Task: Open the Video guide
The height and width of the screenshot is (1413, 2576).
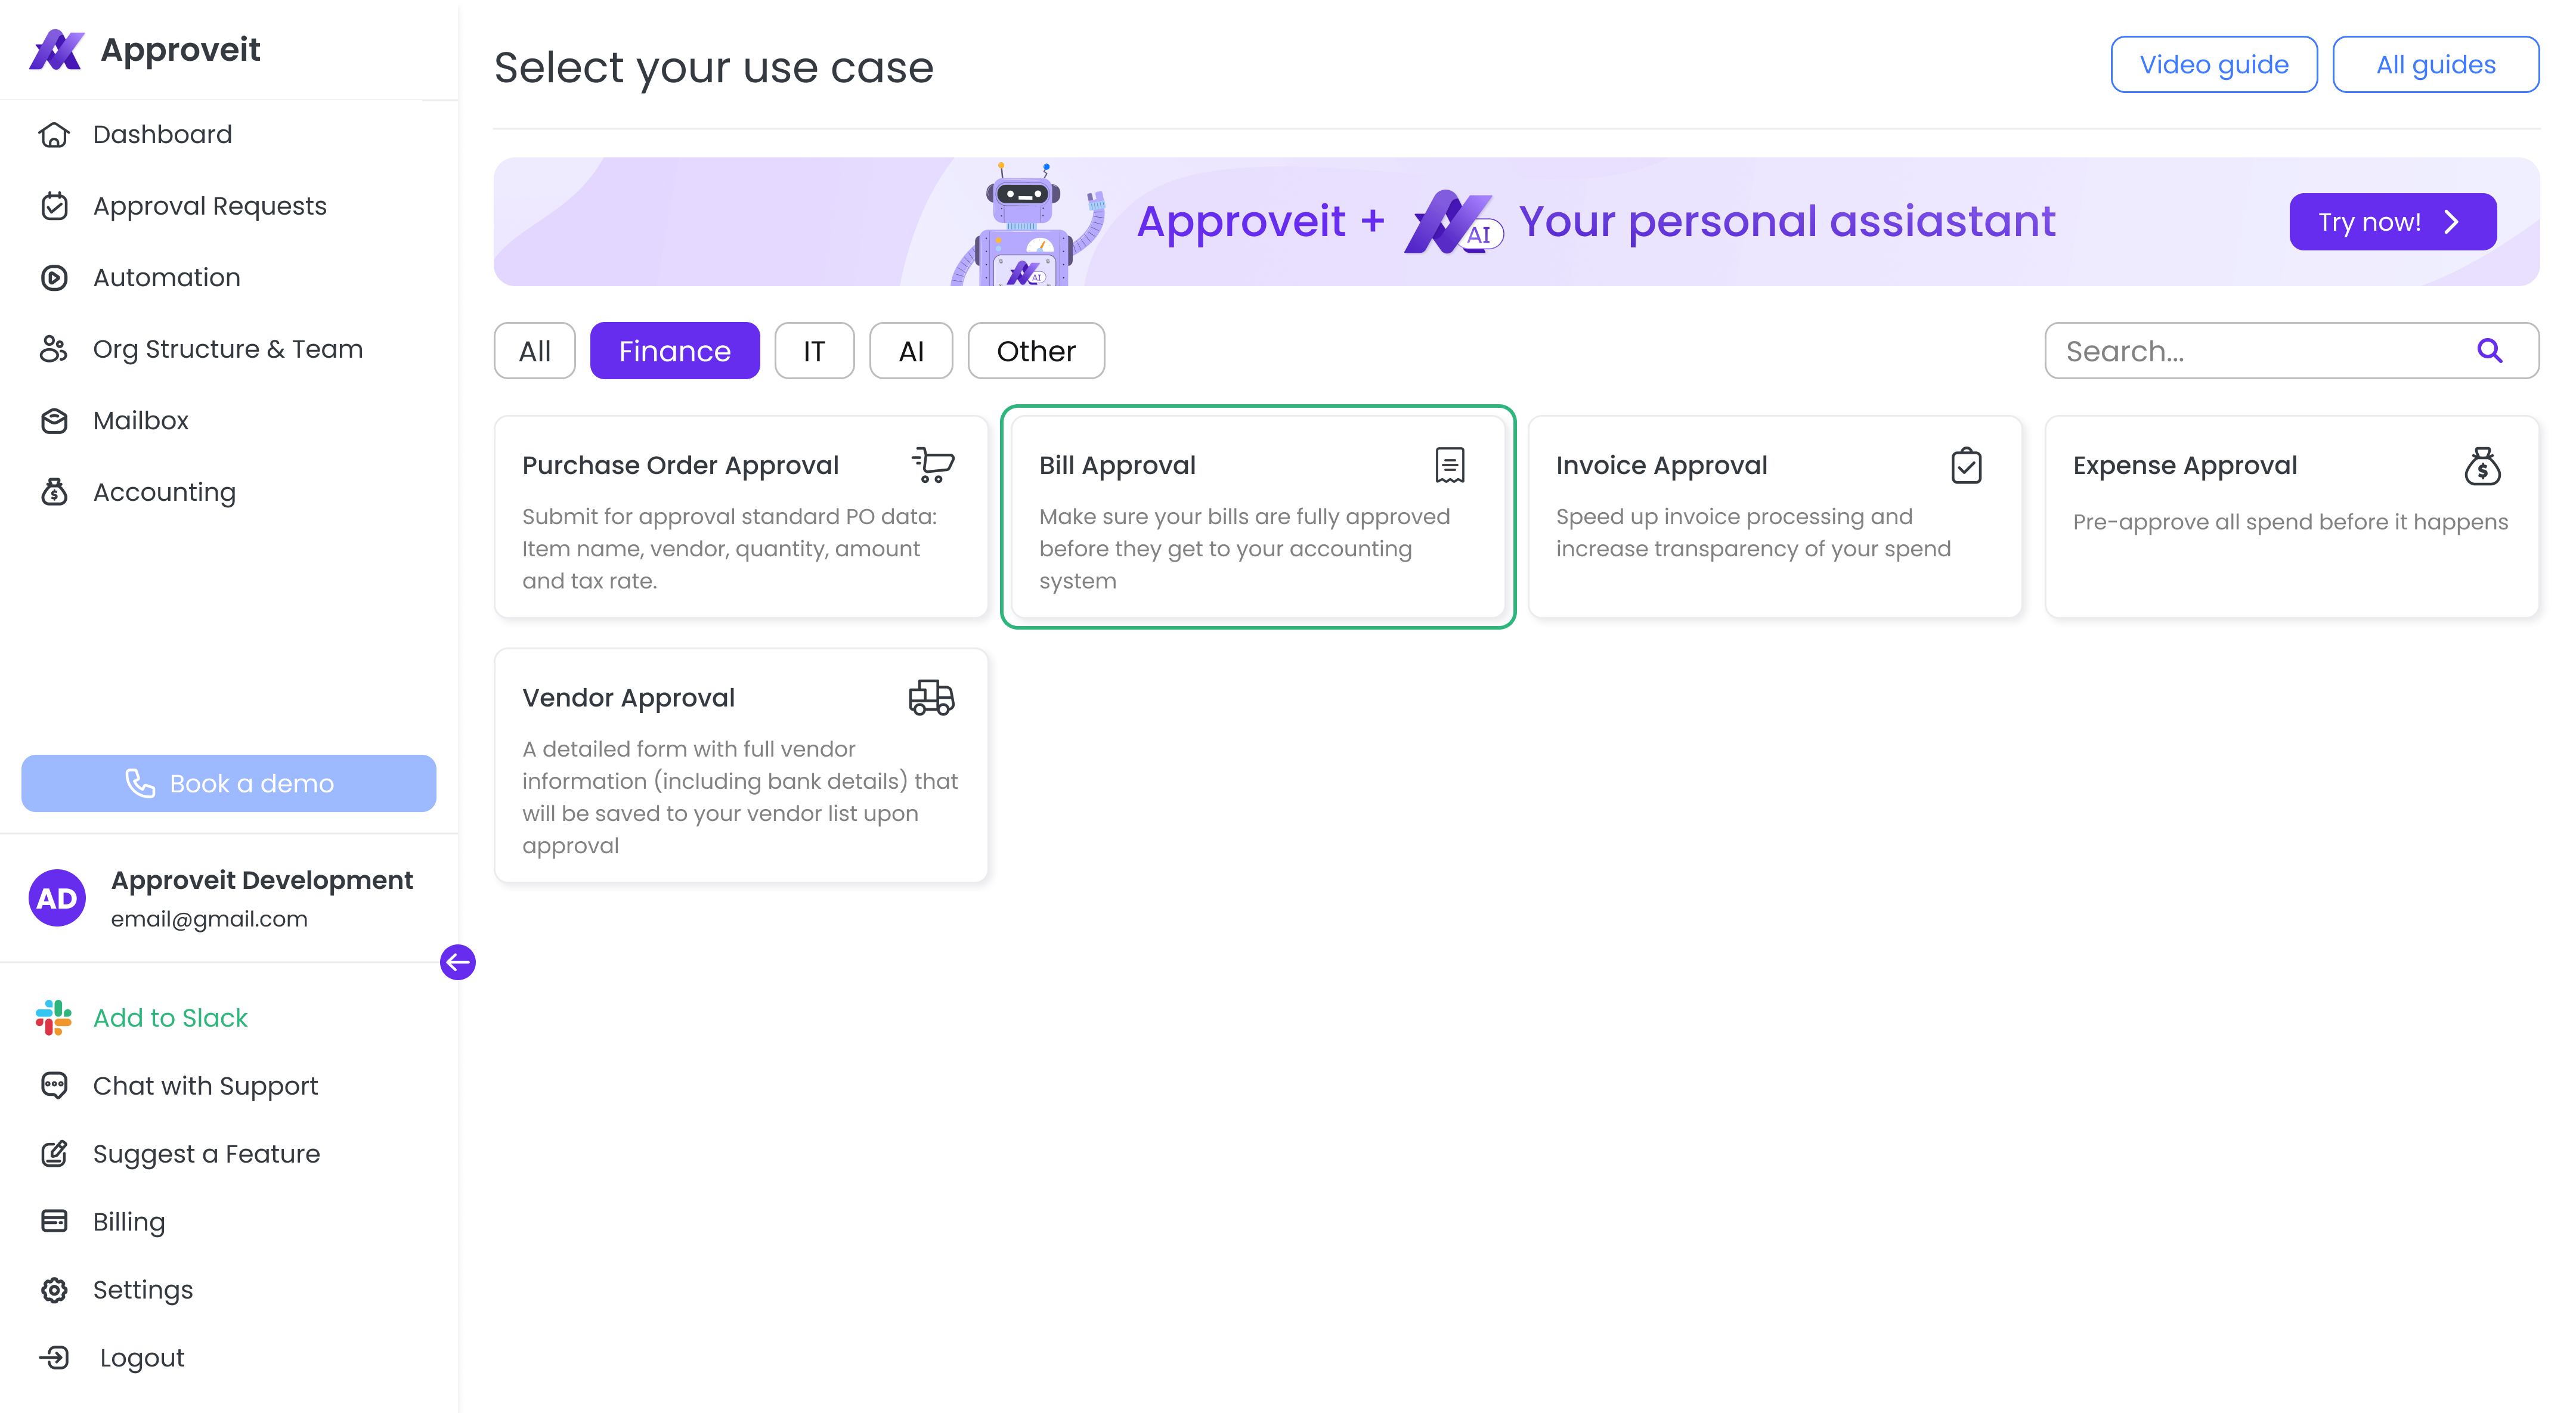Action: click(2214, 64)
